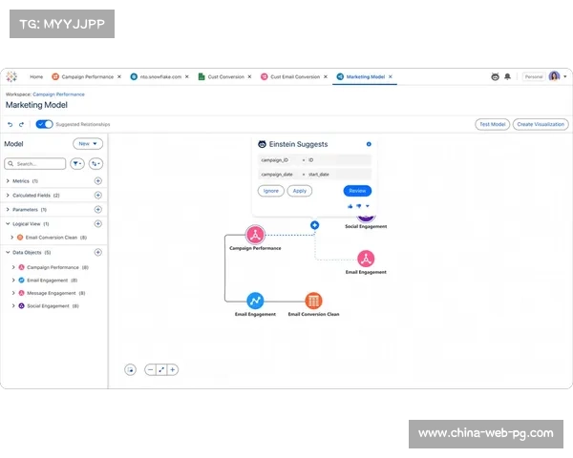Image resolution: width=573 pixels, height=458 pixels.
Task: Switch to the Cust Conversion tab
Action: click(x=225, y=76)
